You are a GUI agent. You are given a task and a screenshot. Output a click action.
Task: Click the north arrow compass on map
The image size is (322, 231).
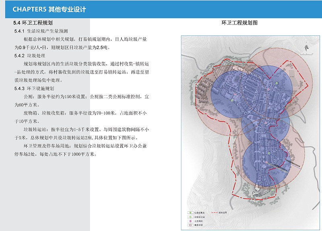coord(306,47)
